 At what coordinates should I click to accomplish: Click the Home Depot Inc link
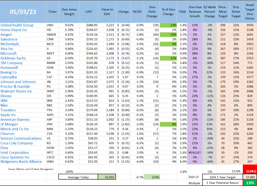click(x=14, y=30)
